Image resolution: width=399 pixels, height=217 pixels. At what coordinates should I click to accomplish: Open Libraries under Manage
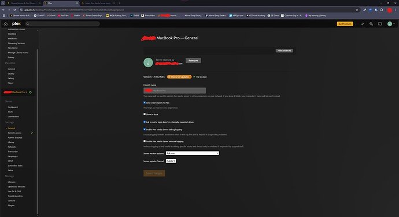[x=12, y=182]
